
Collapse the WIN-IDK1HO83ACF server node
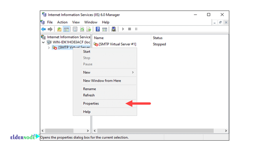(43, 42)
